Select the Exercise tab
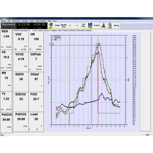This screenshot has width=153, height=153. (16, 30)
